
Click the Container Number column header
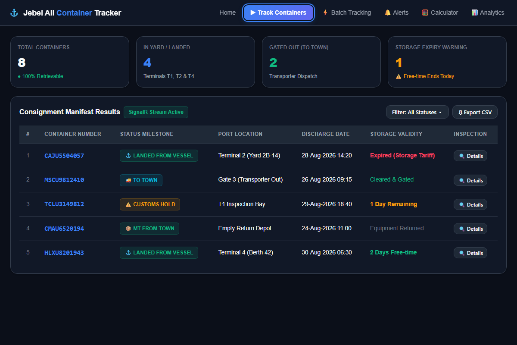[73, 134]
